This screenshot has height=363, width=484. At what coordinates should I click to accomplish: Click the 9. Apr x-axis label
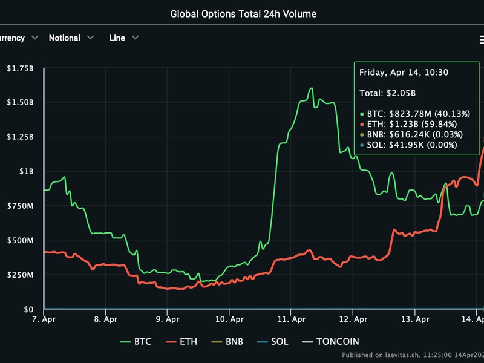(168, 319)
